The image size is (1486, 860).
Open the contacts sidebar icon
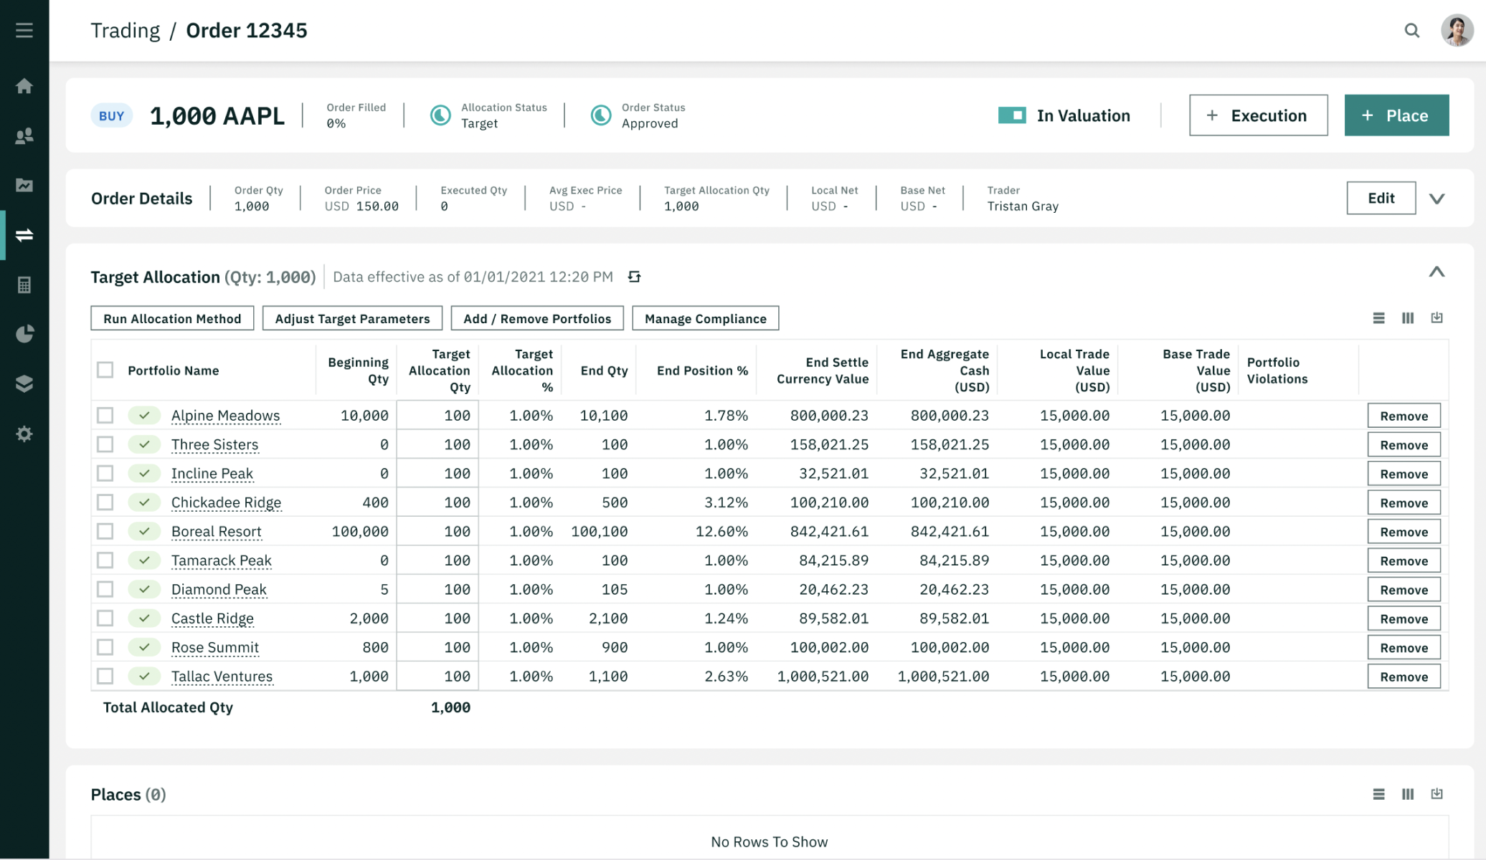tap(24, 135)
